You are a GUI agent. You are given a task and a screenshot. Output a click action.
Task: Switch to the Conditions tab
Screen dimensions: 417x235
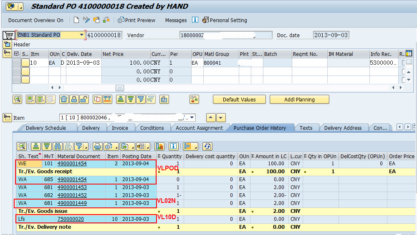[x=152, y=128]
